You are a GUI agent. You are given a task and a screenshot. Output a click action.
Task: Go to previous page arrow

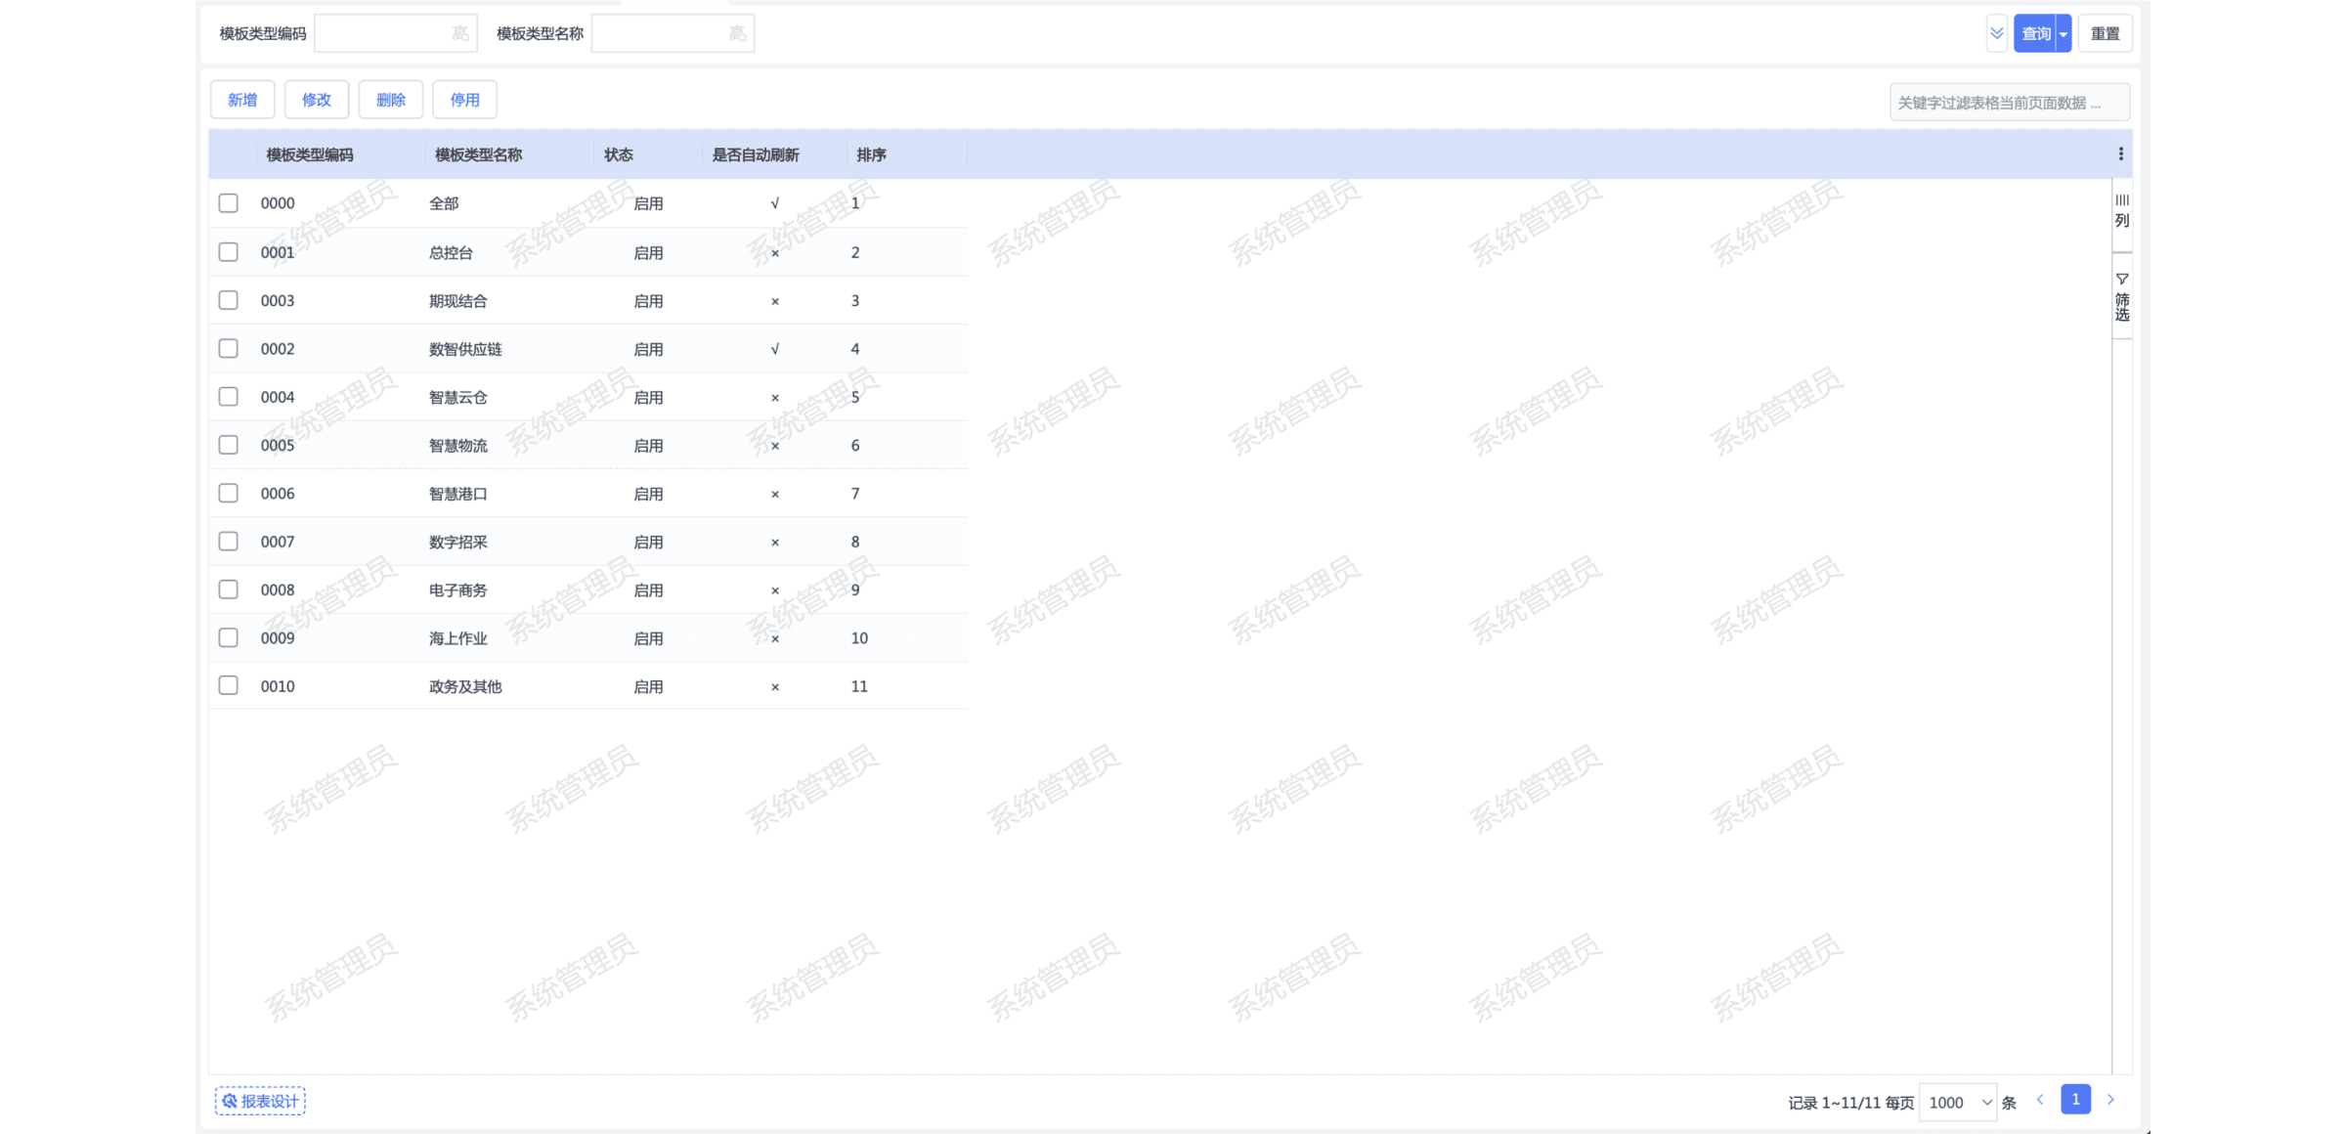[x=2040, y=1100]
